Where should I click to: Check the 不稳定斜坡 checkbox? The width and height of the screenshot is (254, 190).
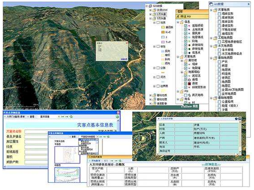coord(219,30)
